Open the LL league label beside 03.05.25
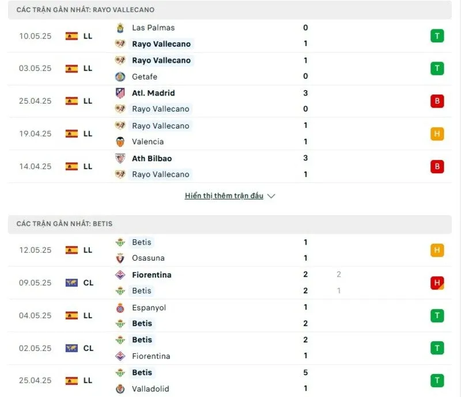Viewport: 461px width, 397px height. click(x=86, y=68)
